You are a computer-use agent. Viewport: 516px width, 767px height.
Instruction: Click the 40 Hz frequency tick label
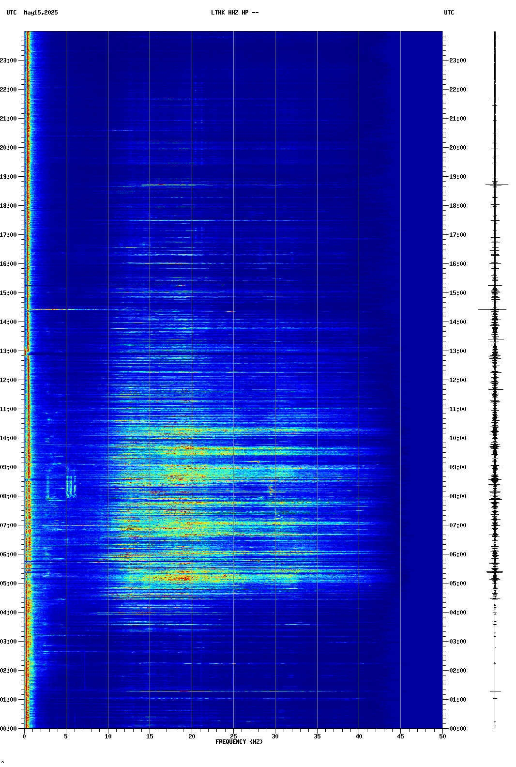tap(359, 736)
